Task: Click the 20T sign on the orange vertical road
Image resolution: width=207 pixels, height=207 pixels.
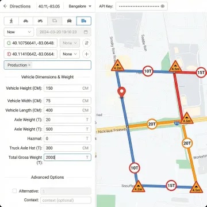Action: [x=187, y=143]
